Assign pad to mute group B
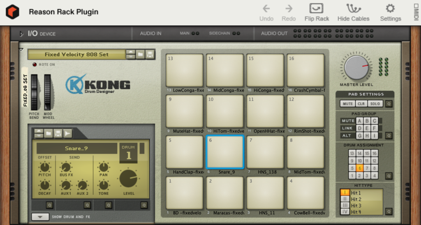 367,121
